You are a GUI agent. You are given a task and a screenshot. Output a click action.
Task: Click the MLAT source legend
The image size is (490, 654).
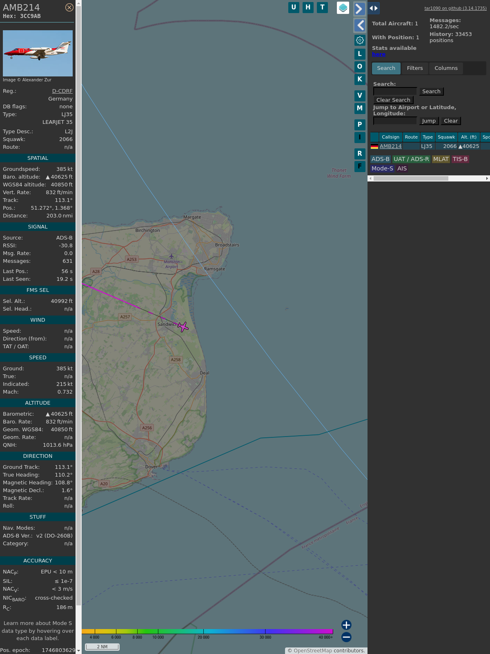tap(441, 159)
